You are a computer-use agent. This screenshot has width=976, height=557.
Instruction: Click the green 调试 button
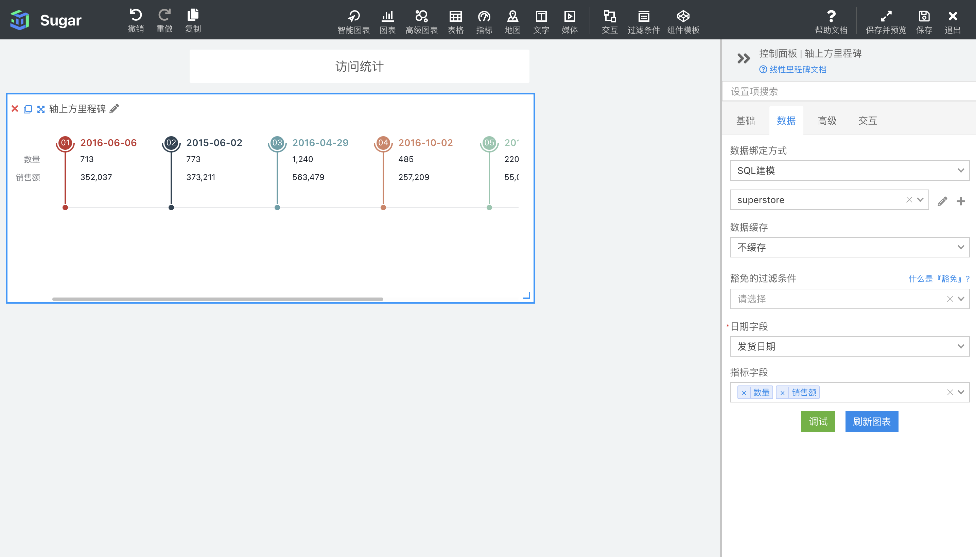(818, 421)
